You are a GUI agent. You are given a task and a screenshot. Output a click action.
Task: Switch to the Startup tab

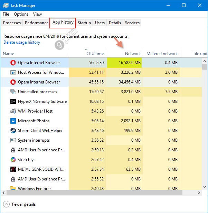click(x=84, y=23)
